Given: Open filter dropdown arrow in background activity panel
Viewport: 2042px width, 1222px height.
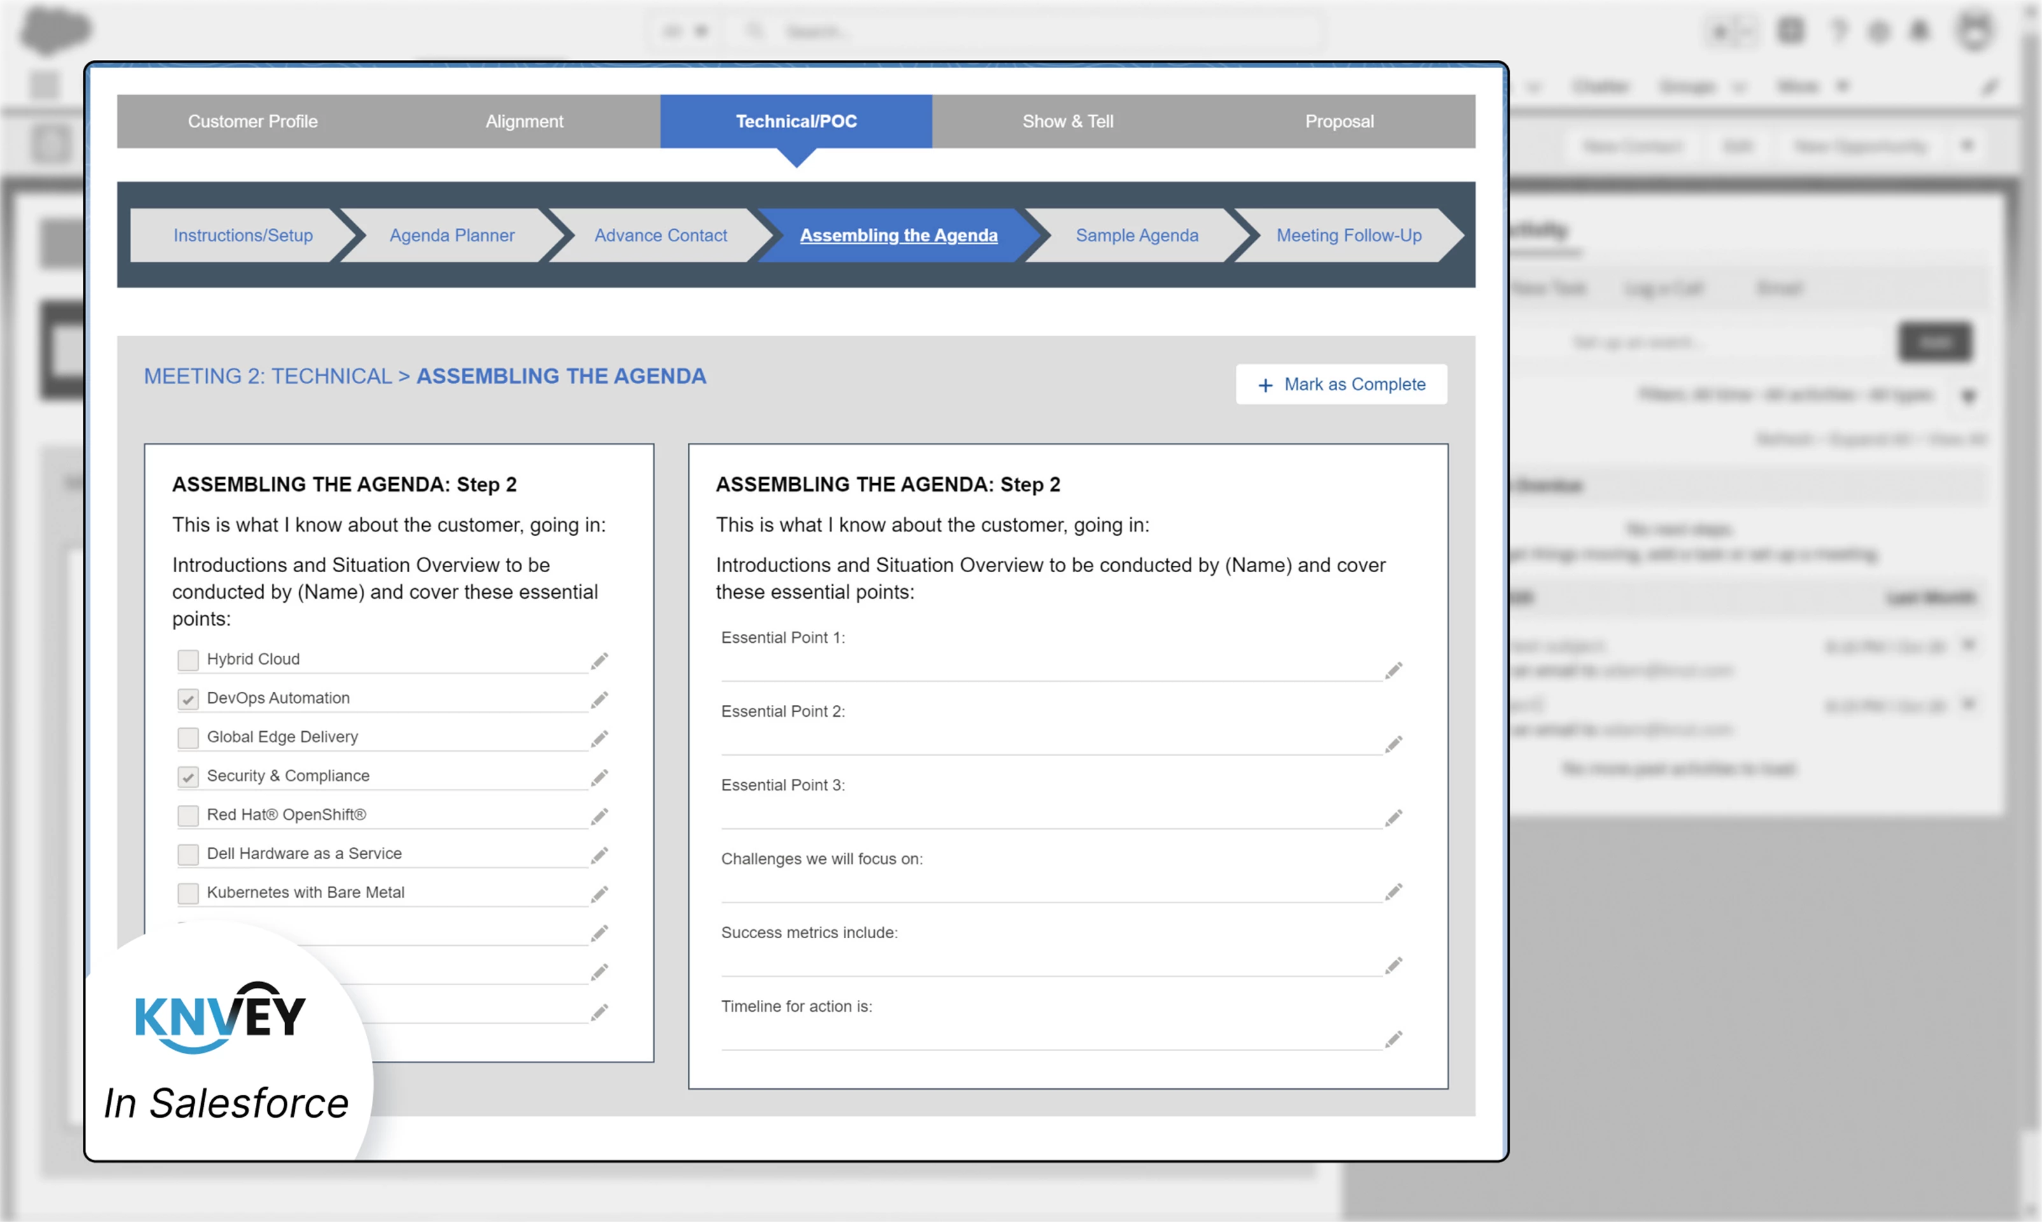Looking at the screenshot, I should (x=1969, y=396).
